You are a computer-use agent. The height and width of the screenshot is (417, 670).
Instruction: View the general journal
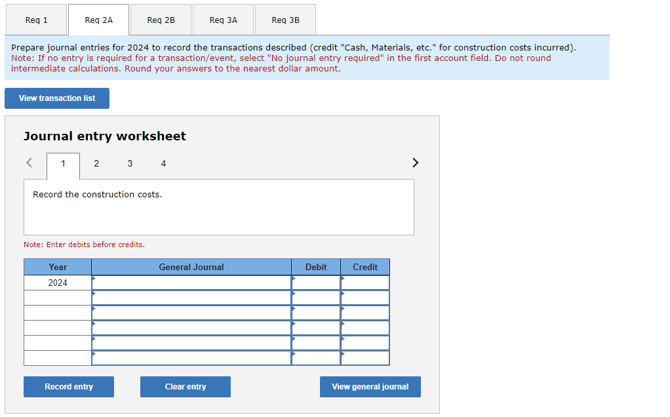coord(370,386)
